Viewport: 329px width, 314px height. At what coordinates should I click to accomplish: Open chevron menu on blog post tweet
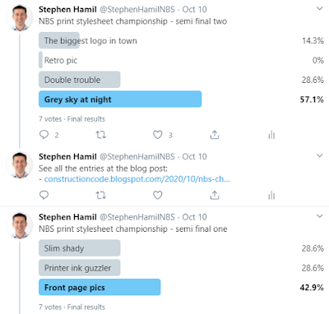(x=320, y=155)
